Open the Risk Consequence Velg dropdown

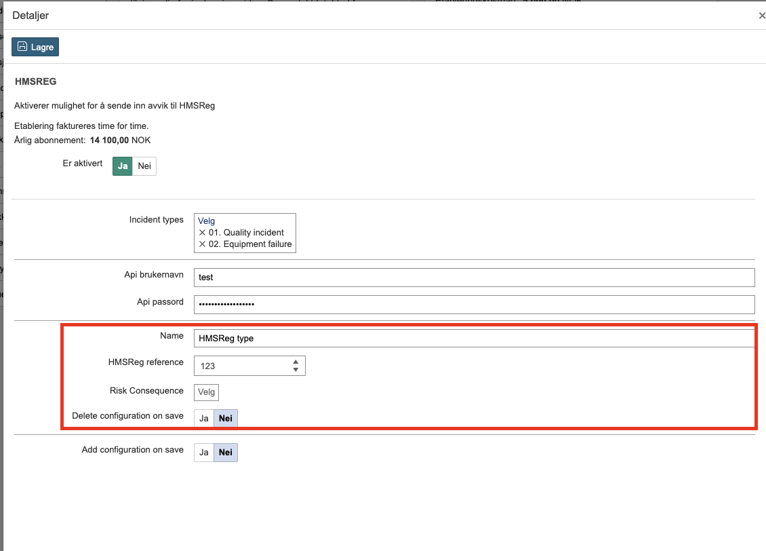click(206, 392)
